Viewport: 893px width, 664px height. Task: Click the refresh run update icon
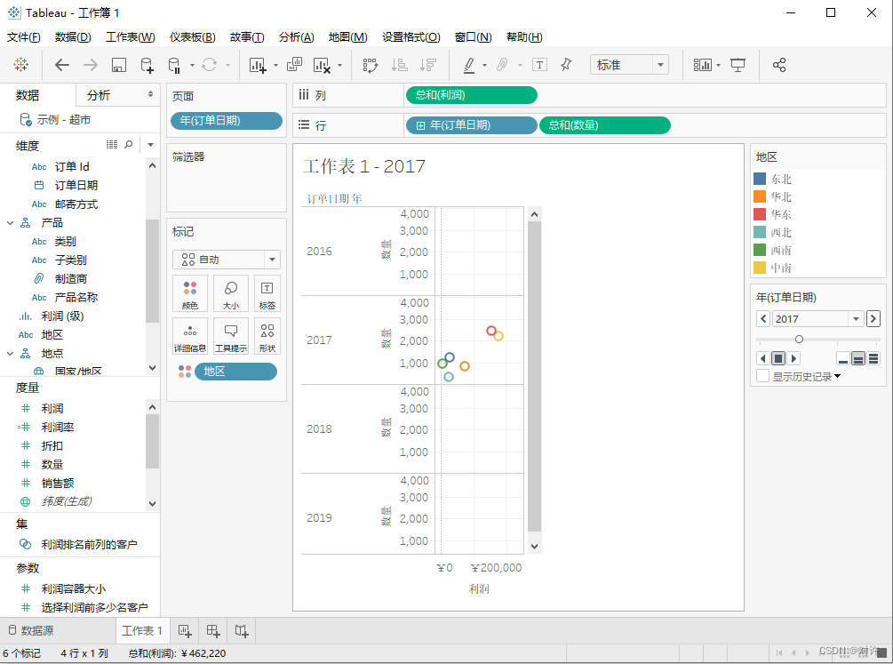[x=209, y=65]
